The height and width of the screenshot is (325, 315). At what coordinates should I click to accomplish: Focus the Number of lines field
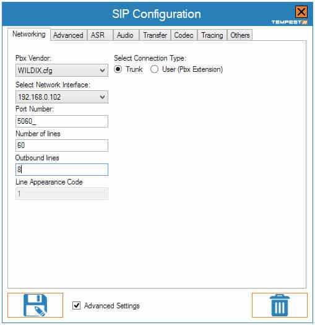pos(62,145)
